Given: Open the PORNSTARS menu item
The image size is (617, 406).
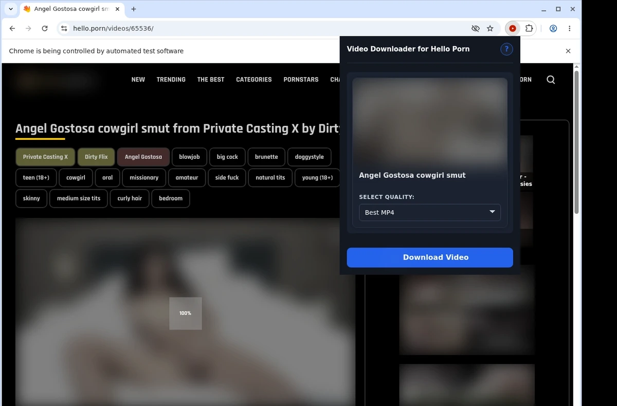Looking at the screenshot, I should click(301, 80).
